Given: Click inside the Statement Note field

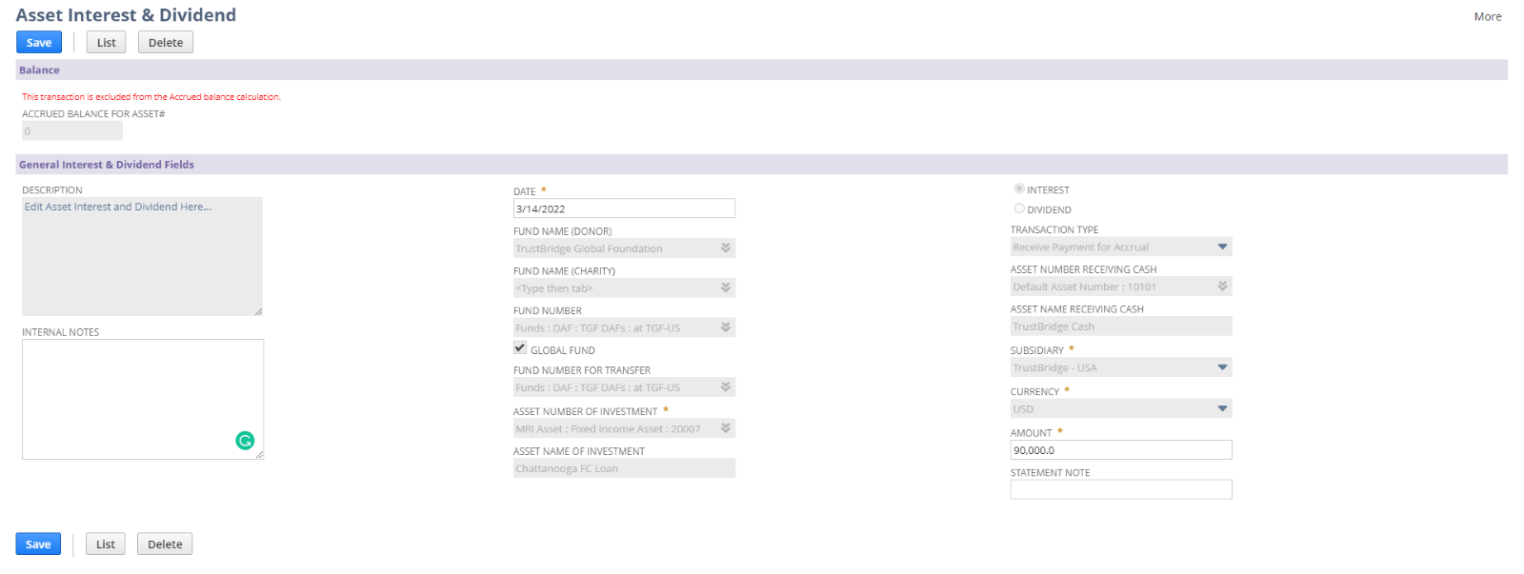Looking at the screenshot, I should pos(1120,489).
